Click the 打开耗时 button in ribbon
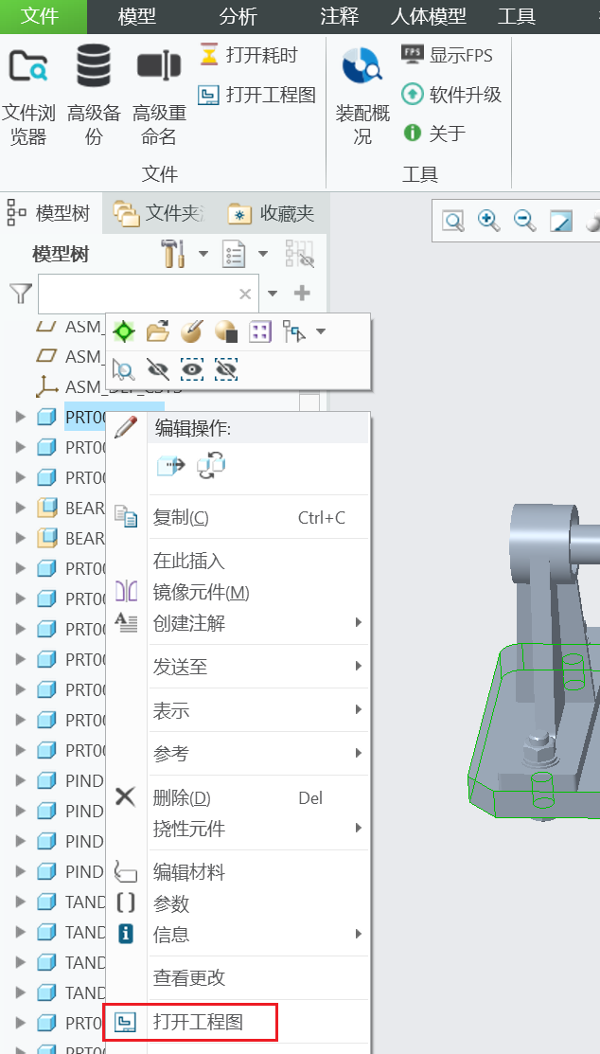 point(250,55)
